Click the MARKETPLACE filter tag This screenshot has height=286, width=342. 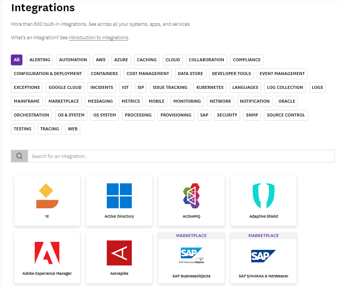tap(64, 101)
